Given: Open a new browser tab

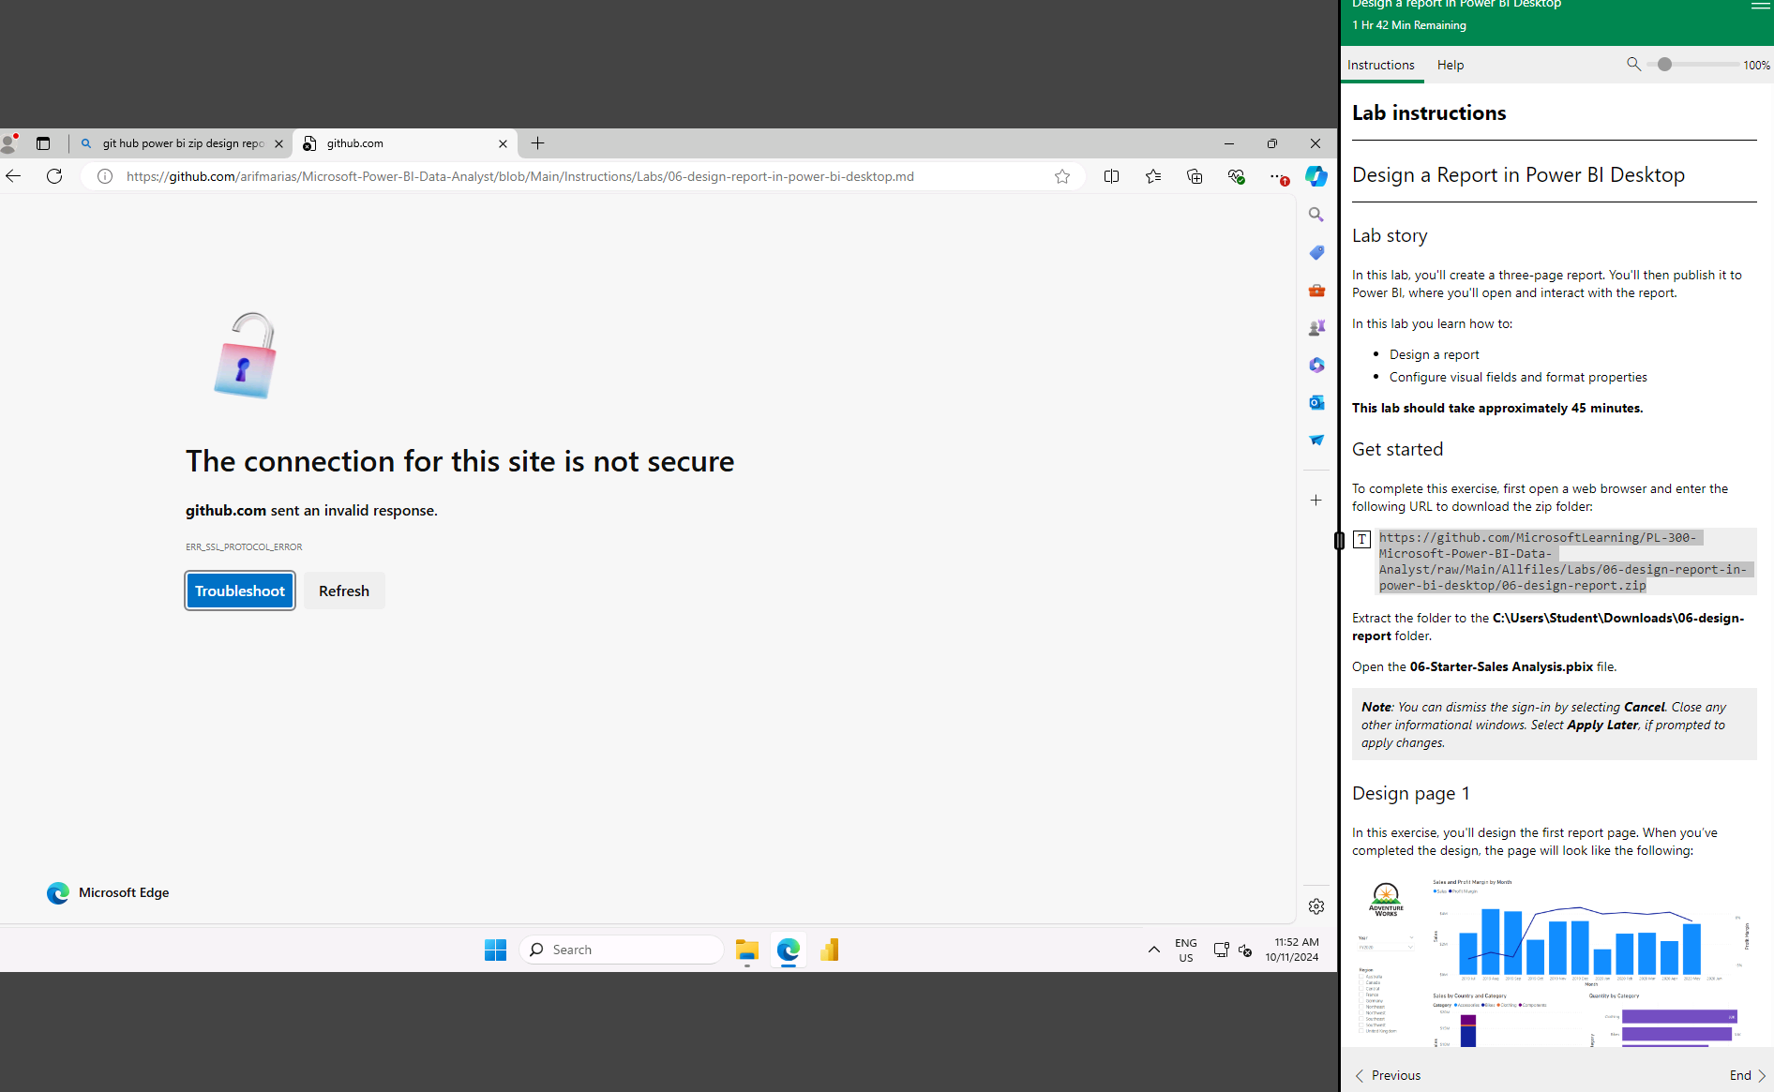Looking at the screenshot, I should (x=537, y=143).
